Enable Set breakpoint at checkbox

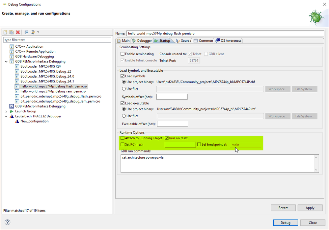[199, 144]
